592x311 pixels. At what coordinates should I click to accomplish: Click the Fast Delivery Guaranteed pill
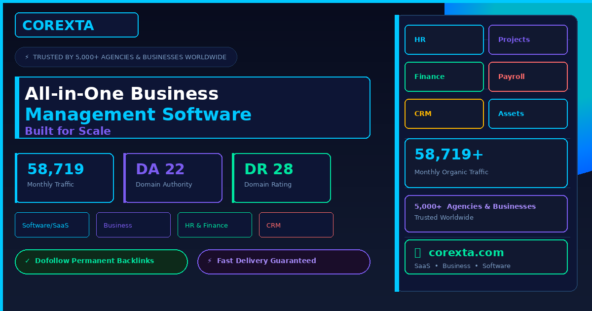click(284, 262)
